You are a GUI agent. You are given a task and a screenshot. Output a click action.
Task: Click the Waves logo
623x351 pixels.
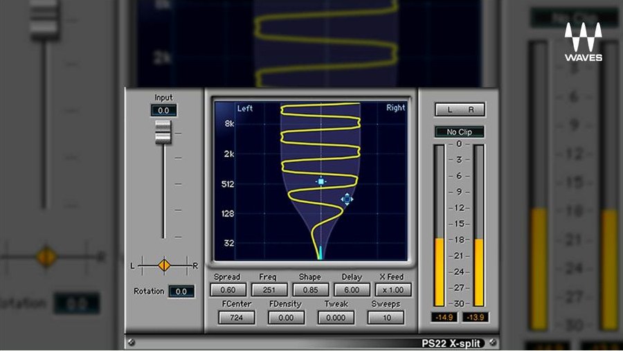[584, 42]
